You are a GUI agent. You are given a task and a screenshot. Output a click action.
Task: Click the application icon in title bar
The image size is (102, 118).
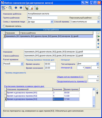[x=2, y=3]
